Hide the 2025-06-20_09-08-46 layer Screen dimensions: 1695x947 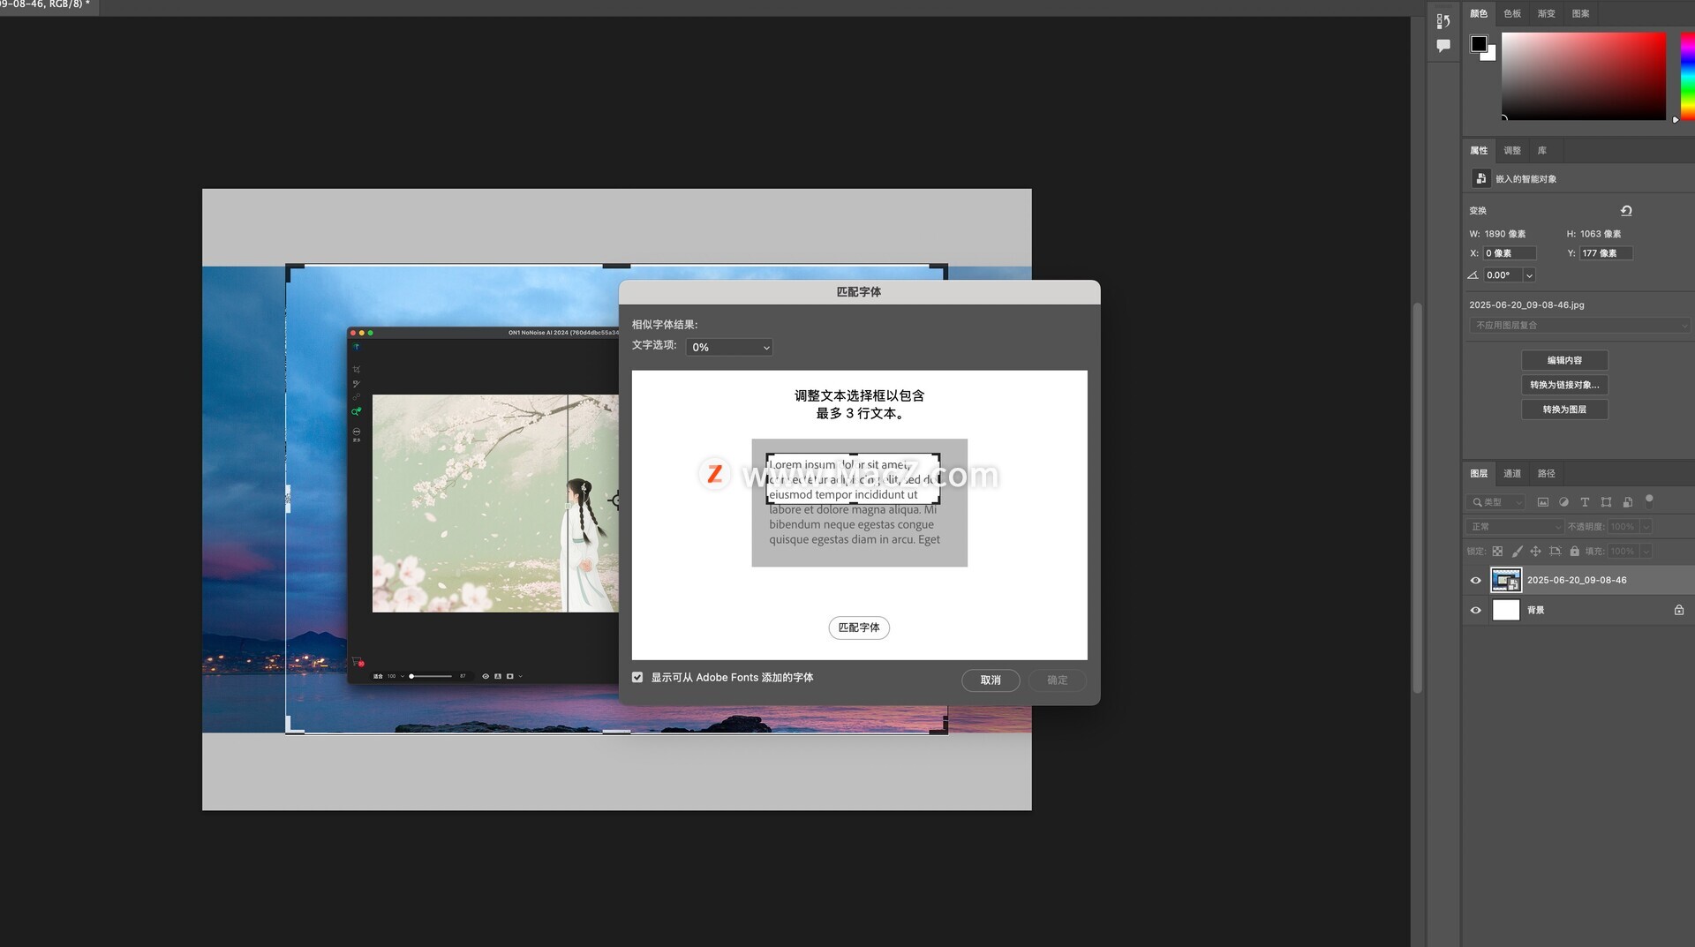tap(1475, 581)
